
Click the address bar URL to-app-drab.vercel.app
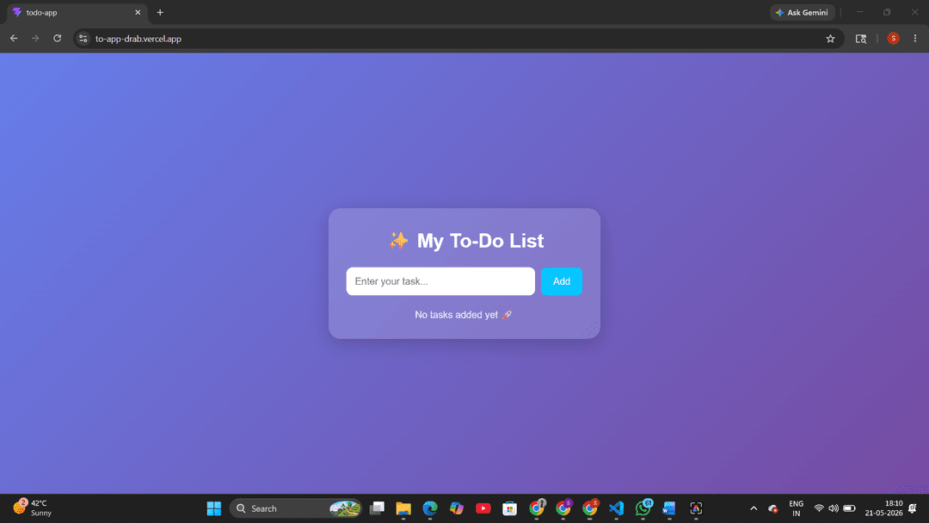click(x=138, y=39)
